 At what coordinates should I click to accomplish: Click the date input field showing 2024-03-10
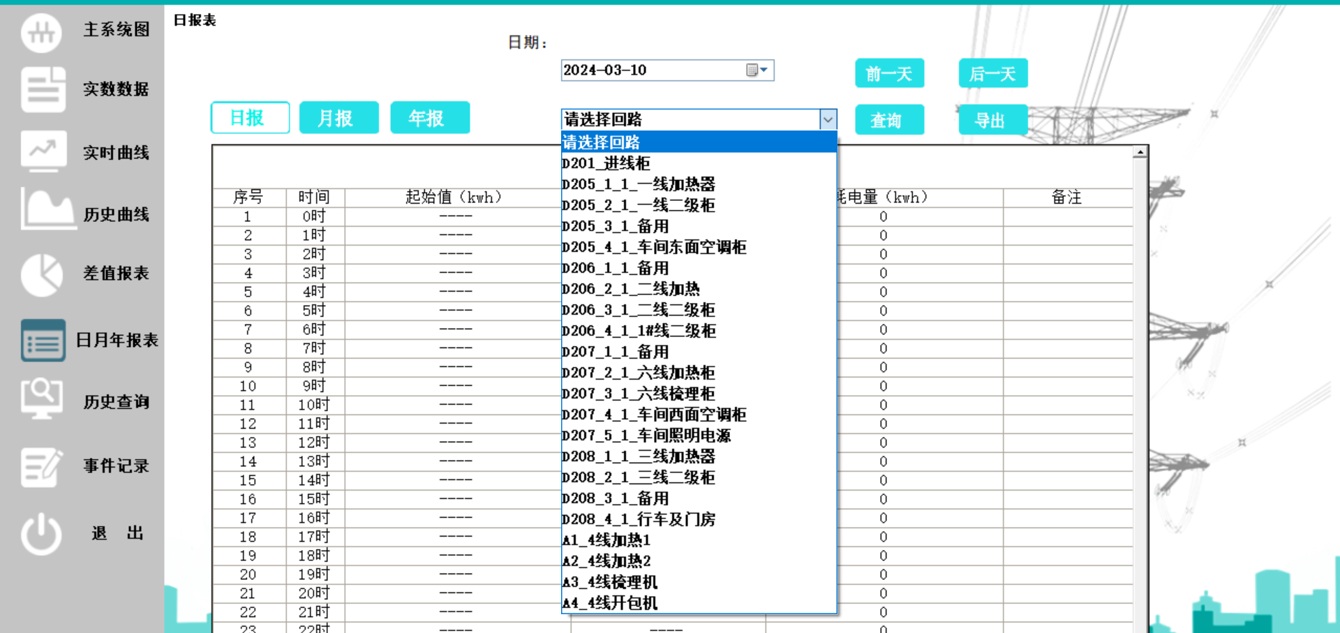click(x=649, y=70)
